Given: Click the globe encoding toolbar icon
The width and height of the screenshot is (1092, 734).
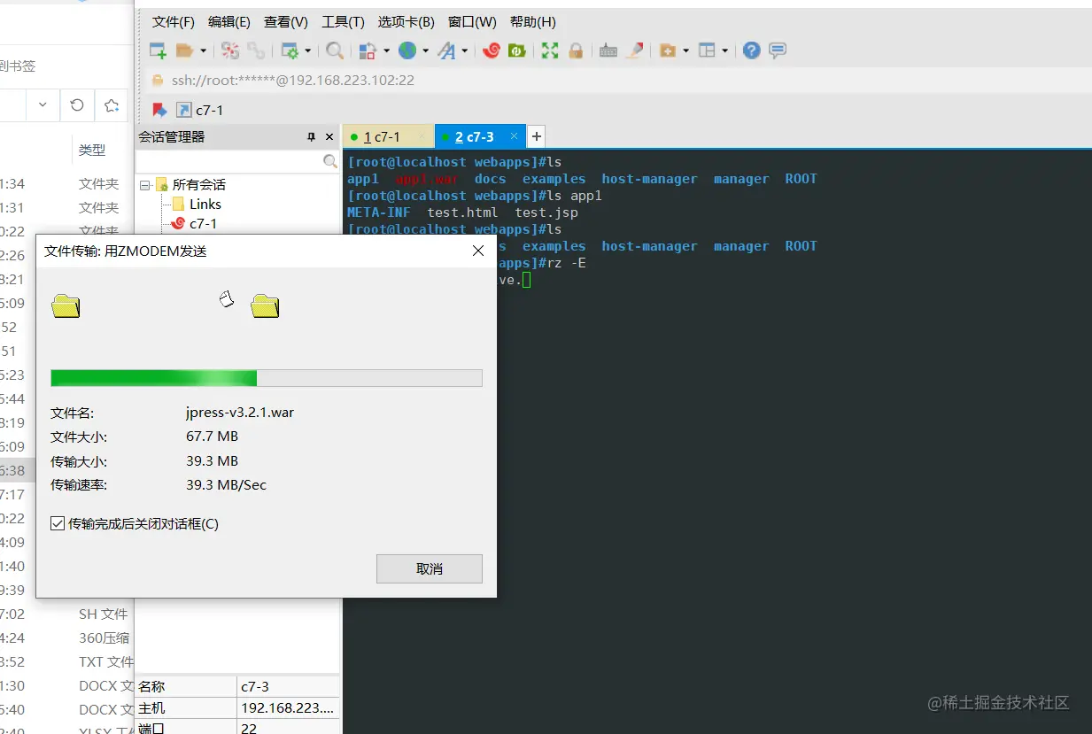Looking at the screenshot, I should [407, 50].
